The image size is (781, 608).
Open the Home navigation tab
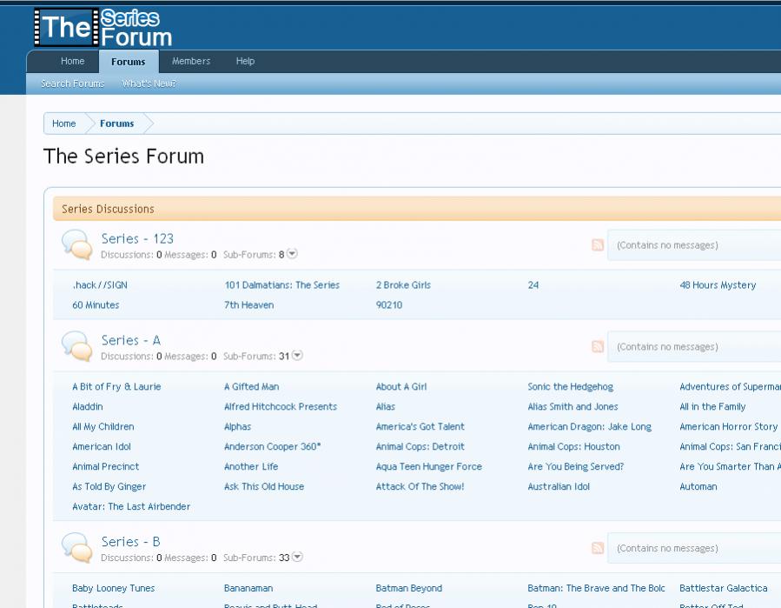click(73, 61)
